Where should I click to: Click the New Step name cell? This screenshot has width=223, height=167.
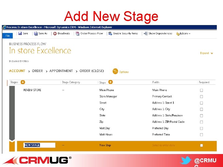pos(105,145)
